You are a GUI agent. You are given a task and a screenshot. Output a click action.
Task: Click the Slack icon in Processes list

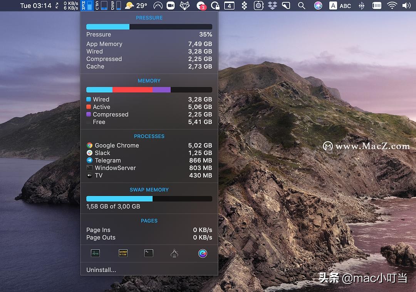click(89, 153)
